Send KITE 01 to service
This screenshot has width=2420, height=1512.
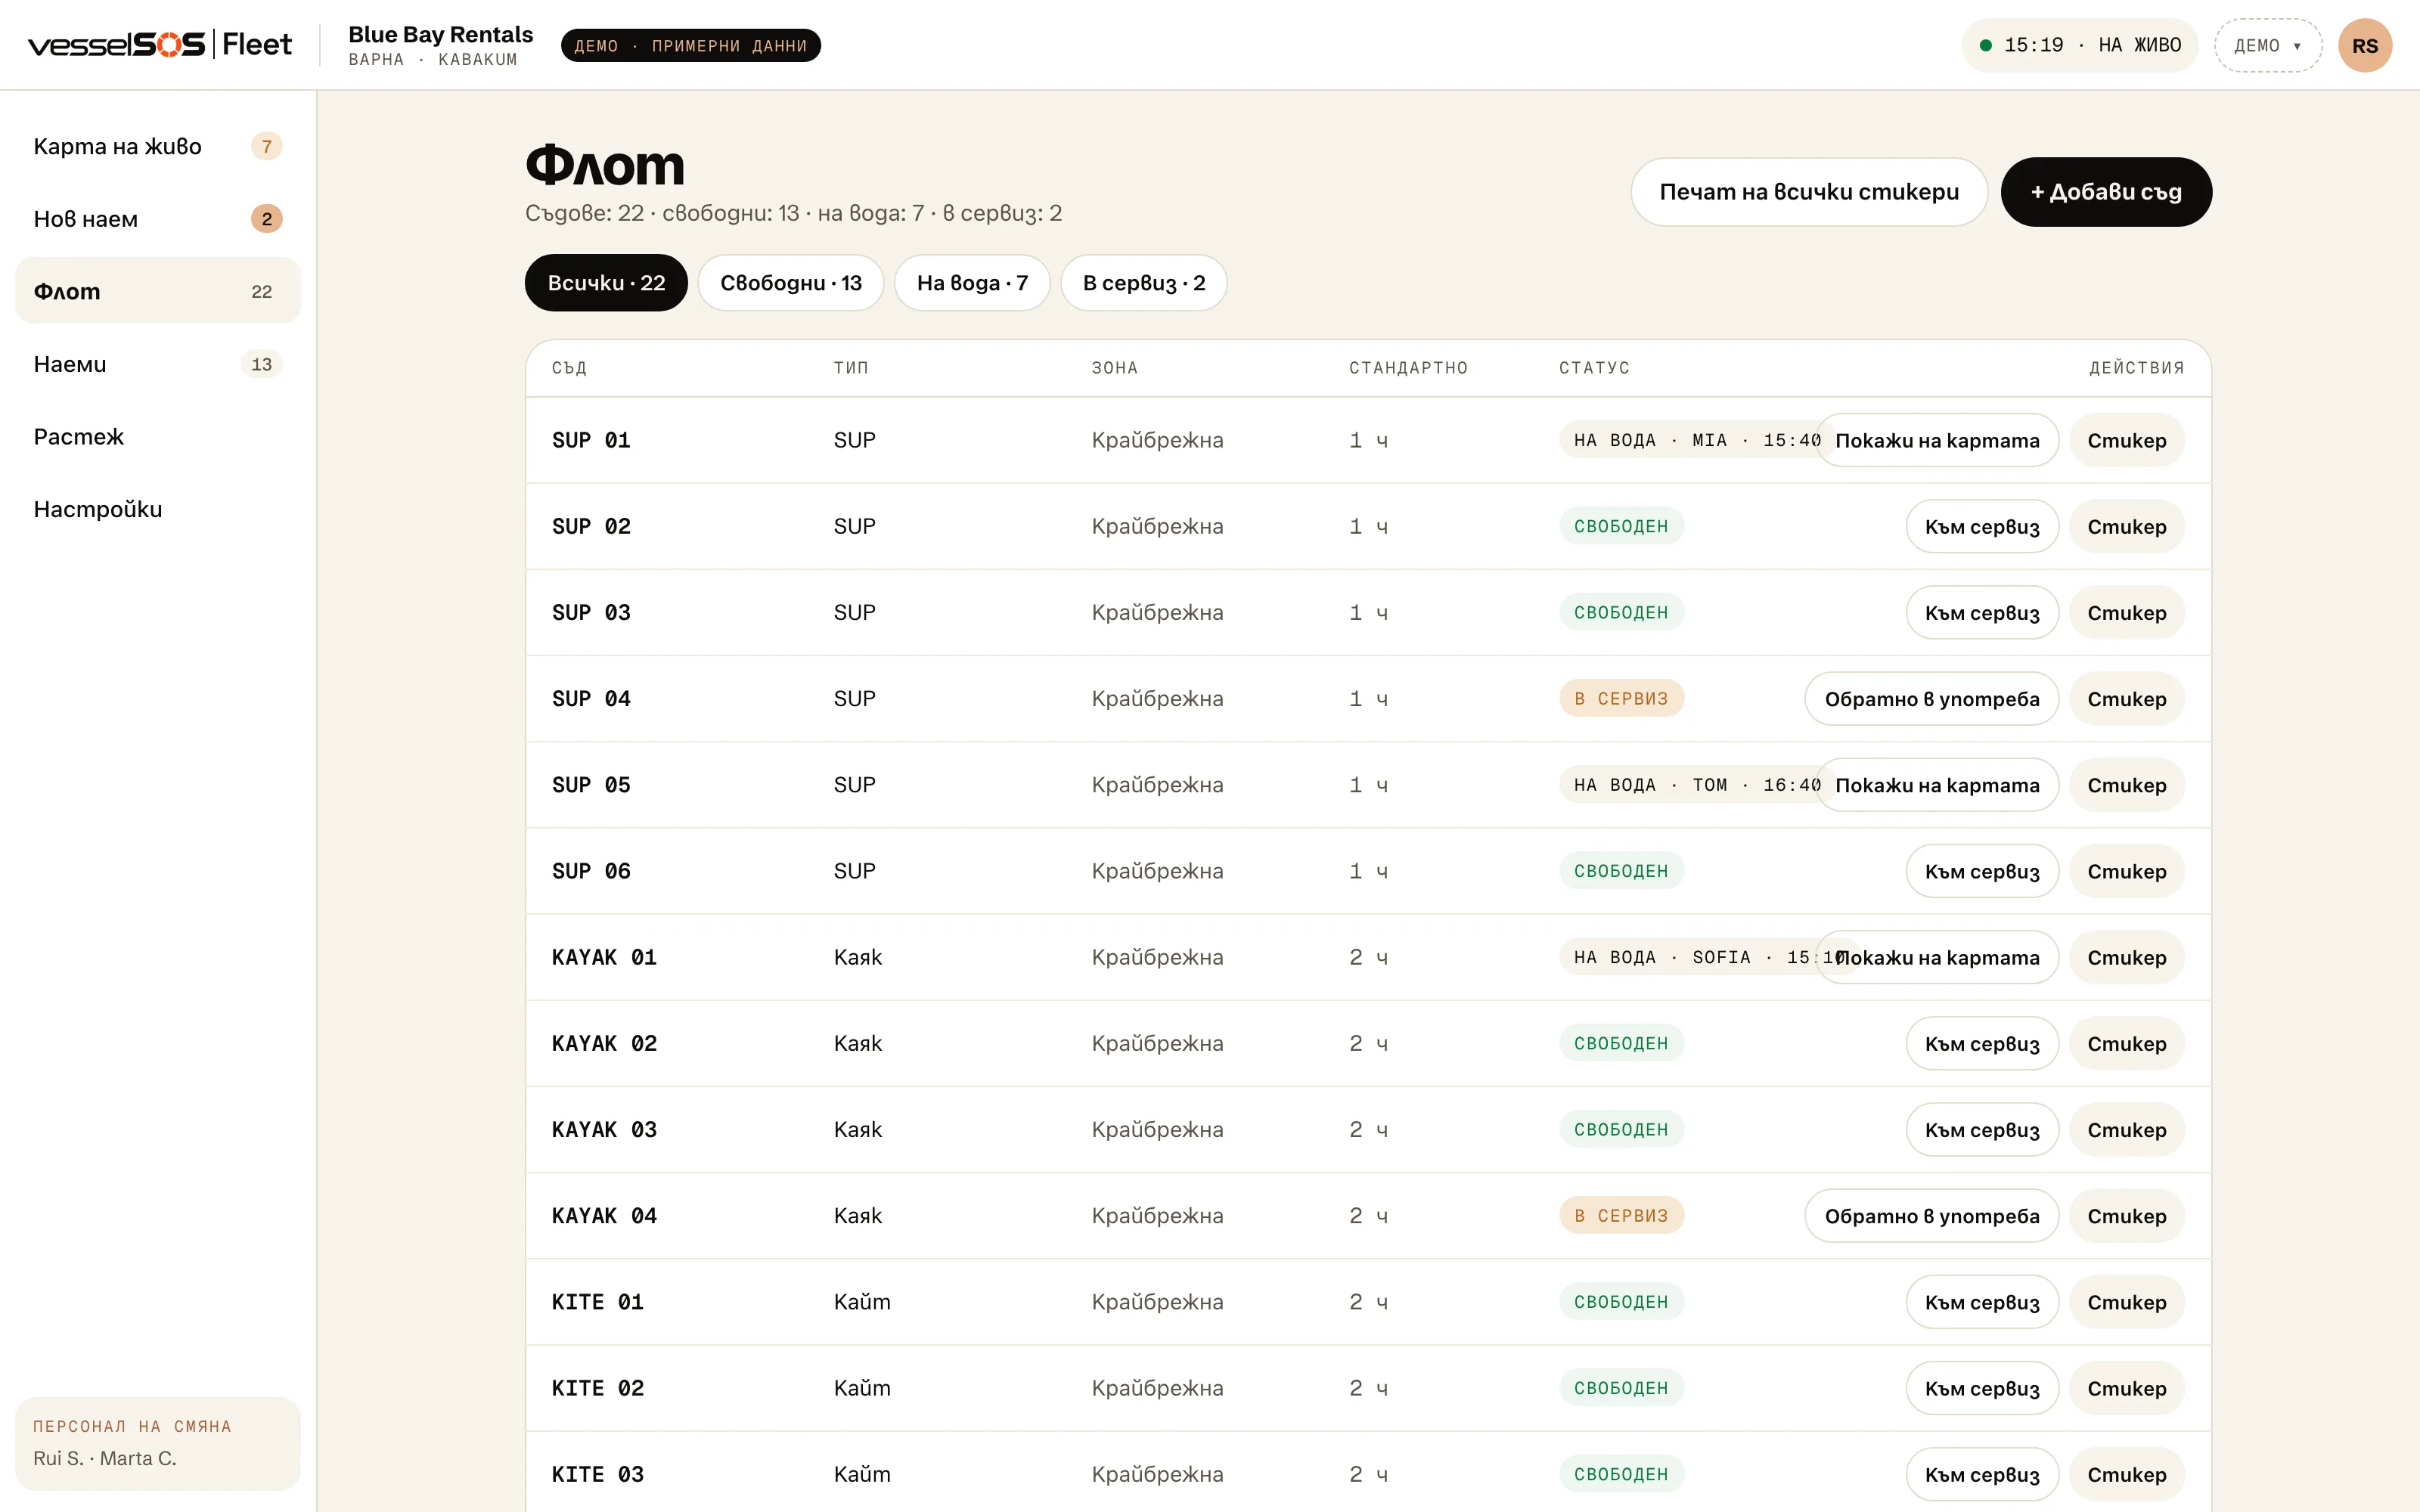1982,1302
